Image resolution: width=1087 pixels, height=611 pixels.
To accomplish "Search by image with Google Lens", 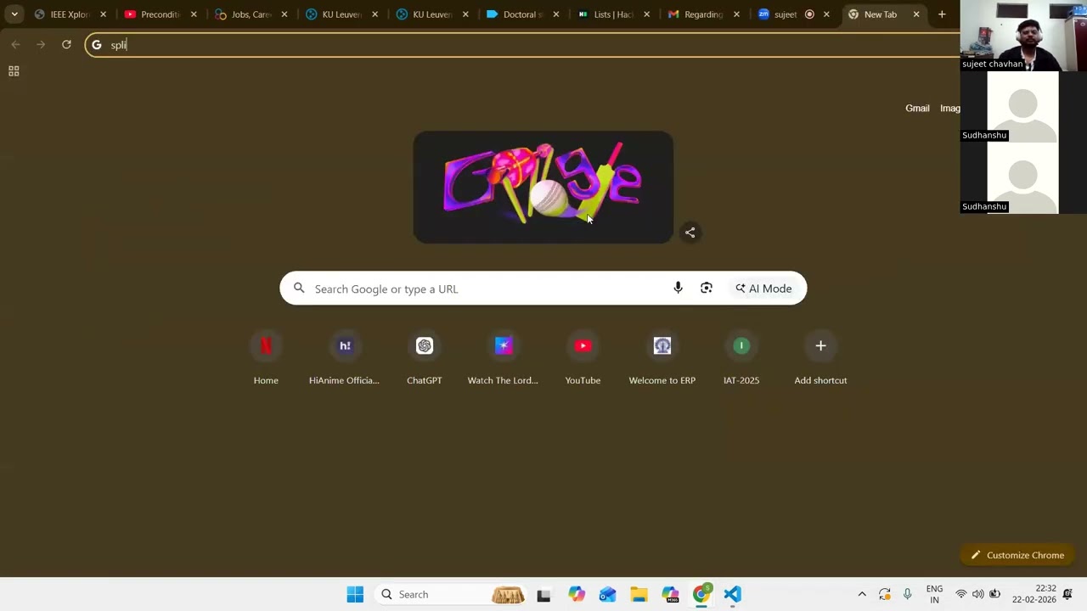I will 707,289.
